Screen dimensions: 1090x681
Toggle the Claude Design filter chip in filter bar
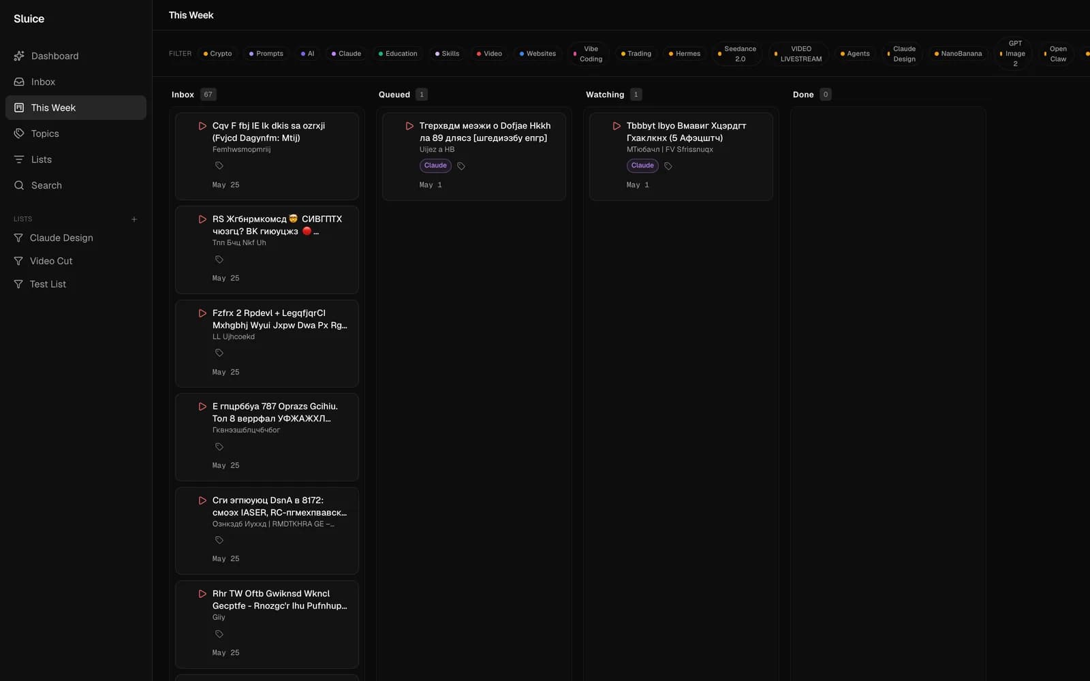coord(902,54)
